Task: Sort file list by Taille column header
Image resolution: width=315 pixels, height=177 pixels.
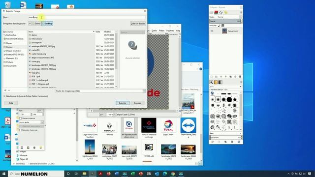Action: (x=98, y=31)
